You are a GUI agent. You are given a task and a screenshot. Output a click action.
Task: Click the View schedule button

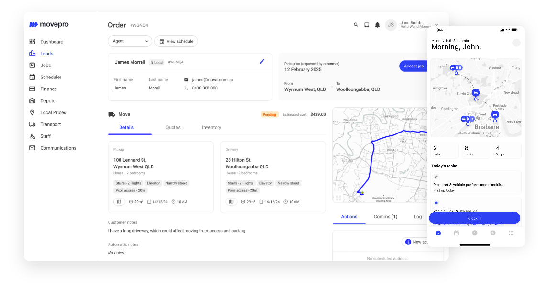(176, 41)
